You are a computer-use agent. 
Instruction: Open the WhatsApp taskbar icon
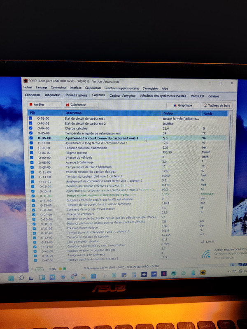tap(184, 273)
